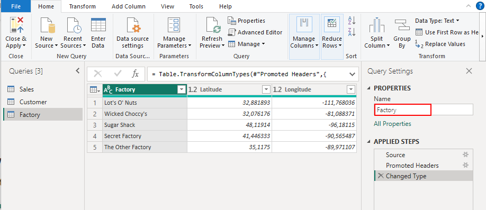Delete the Changed Type step

(381, 176)
